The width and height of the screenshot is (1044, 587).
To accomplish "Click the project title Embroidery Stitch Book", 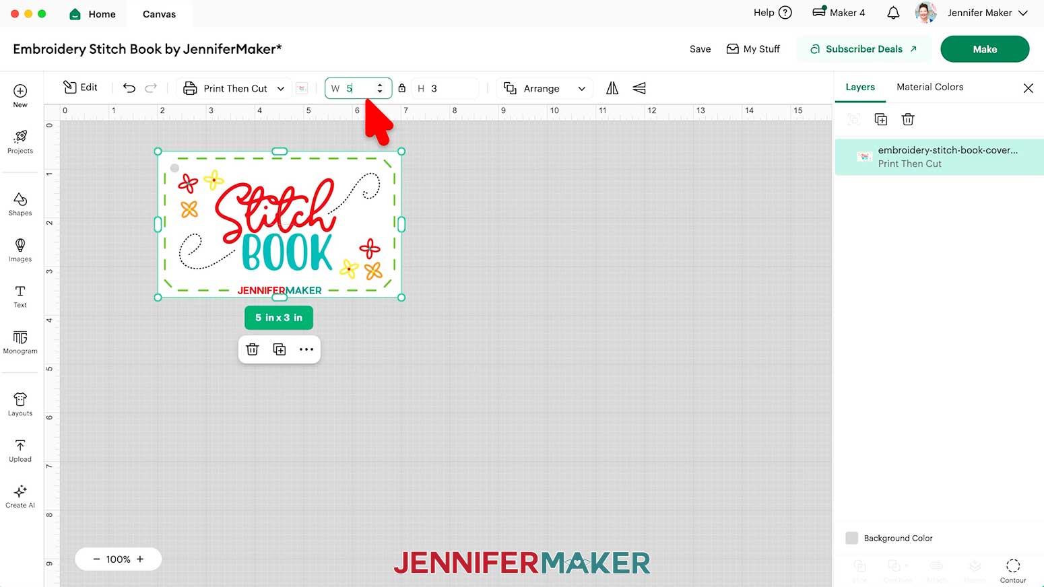I will coord(147,49).
